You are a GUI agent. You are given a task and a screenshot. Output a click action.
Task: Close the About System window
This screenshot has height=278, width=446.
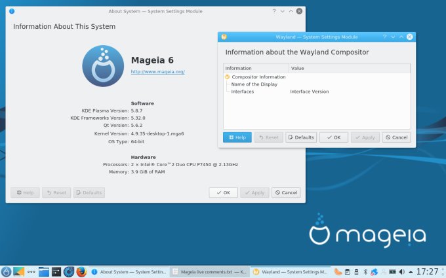(299, 11)
